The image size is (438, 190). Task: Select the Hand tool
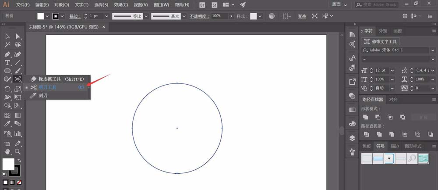(7, 152)
